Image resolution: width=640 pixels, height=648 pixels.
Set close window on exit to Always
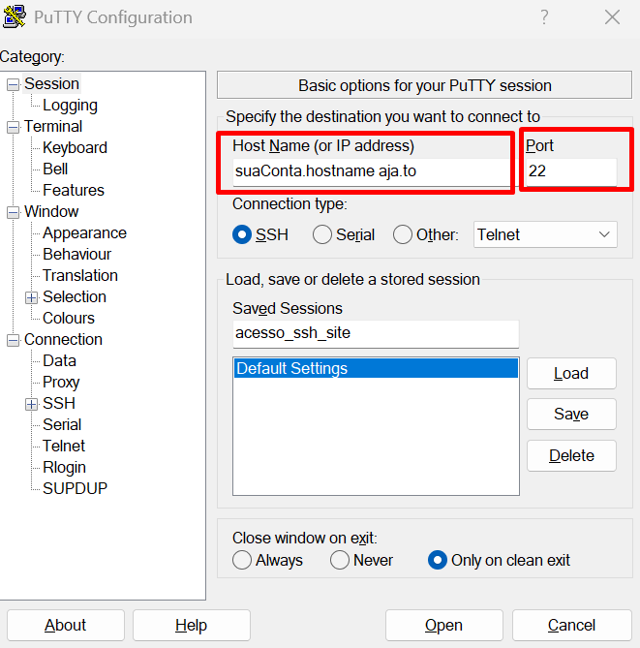tap(242, 560)
